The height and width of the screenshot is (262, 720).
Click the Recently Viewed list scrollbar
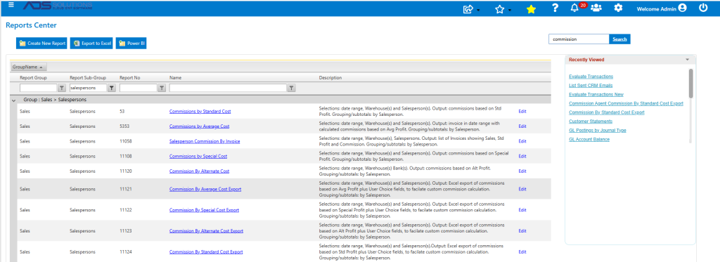pos(690,83)
